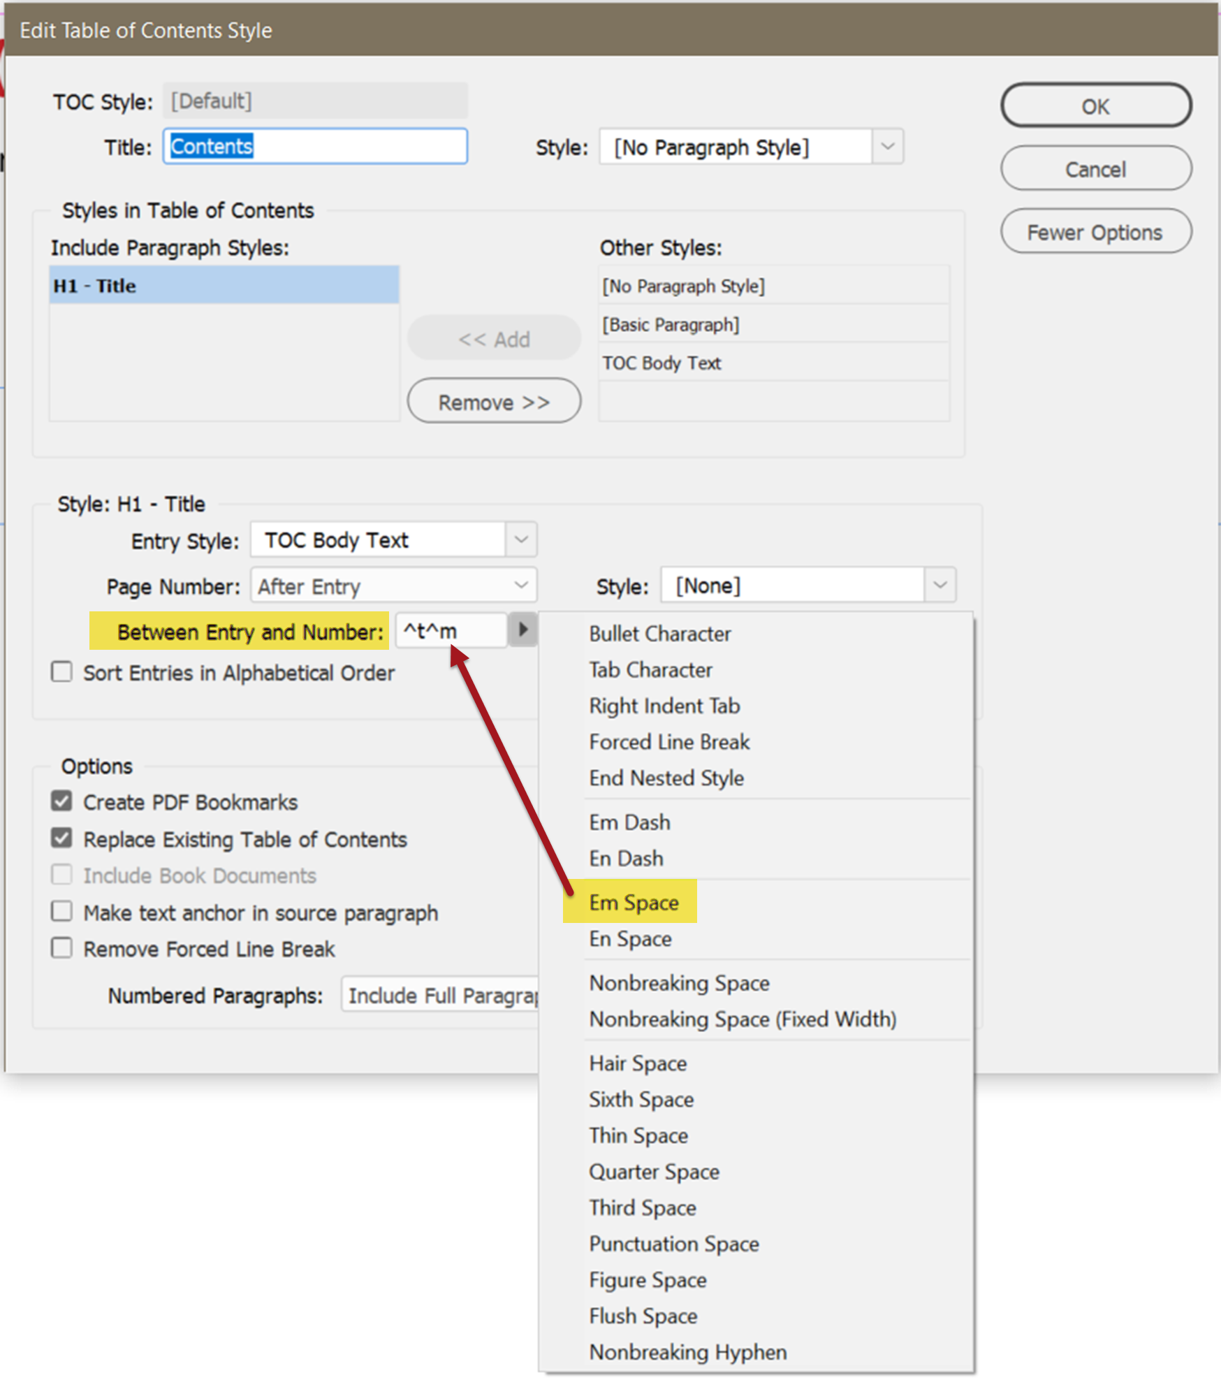Enable Make text anchor in source paragraph

click(62, 912)
